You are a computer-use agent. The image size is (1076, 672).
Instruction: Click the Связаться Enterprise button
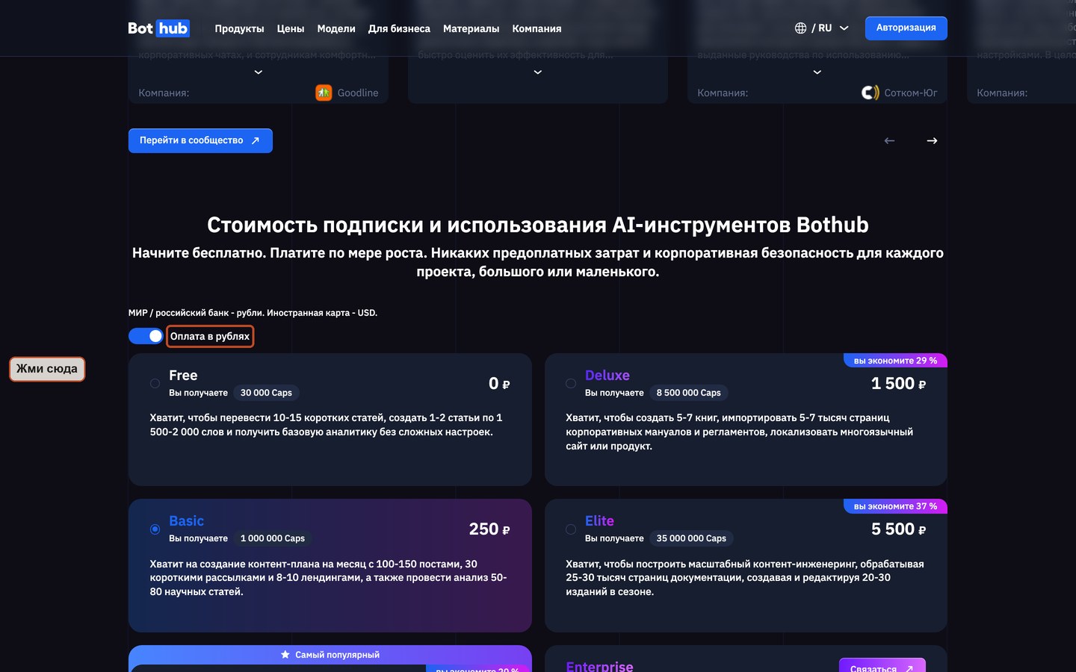coord(882,665)
